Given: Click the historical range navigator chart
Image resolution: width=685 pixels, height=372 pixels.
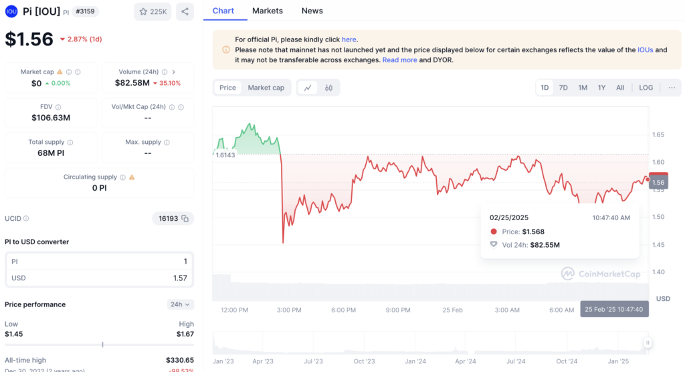Looking at the screenshot, I should 430,343.
